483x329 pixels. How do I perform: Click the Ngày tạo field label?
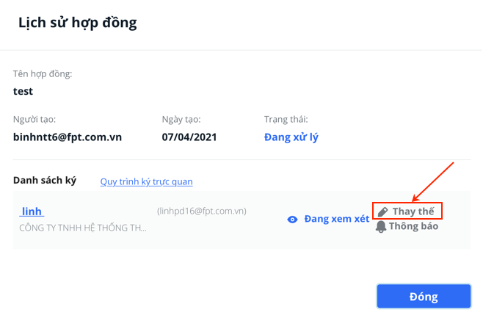[x=181, y=120]
